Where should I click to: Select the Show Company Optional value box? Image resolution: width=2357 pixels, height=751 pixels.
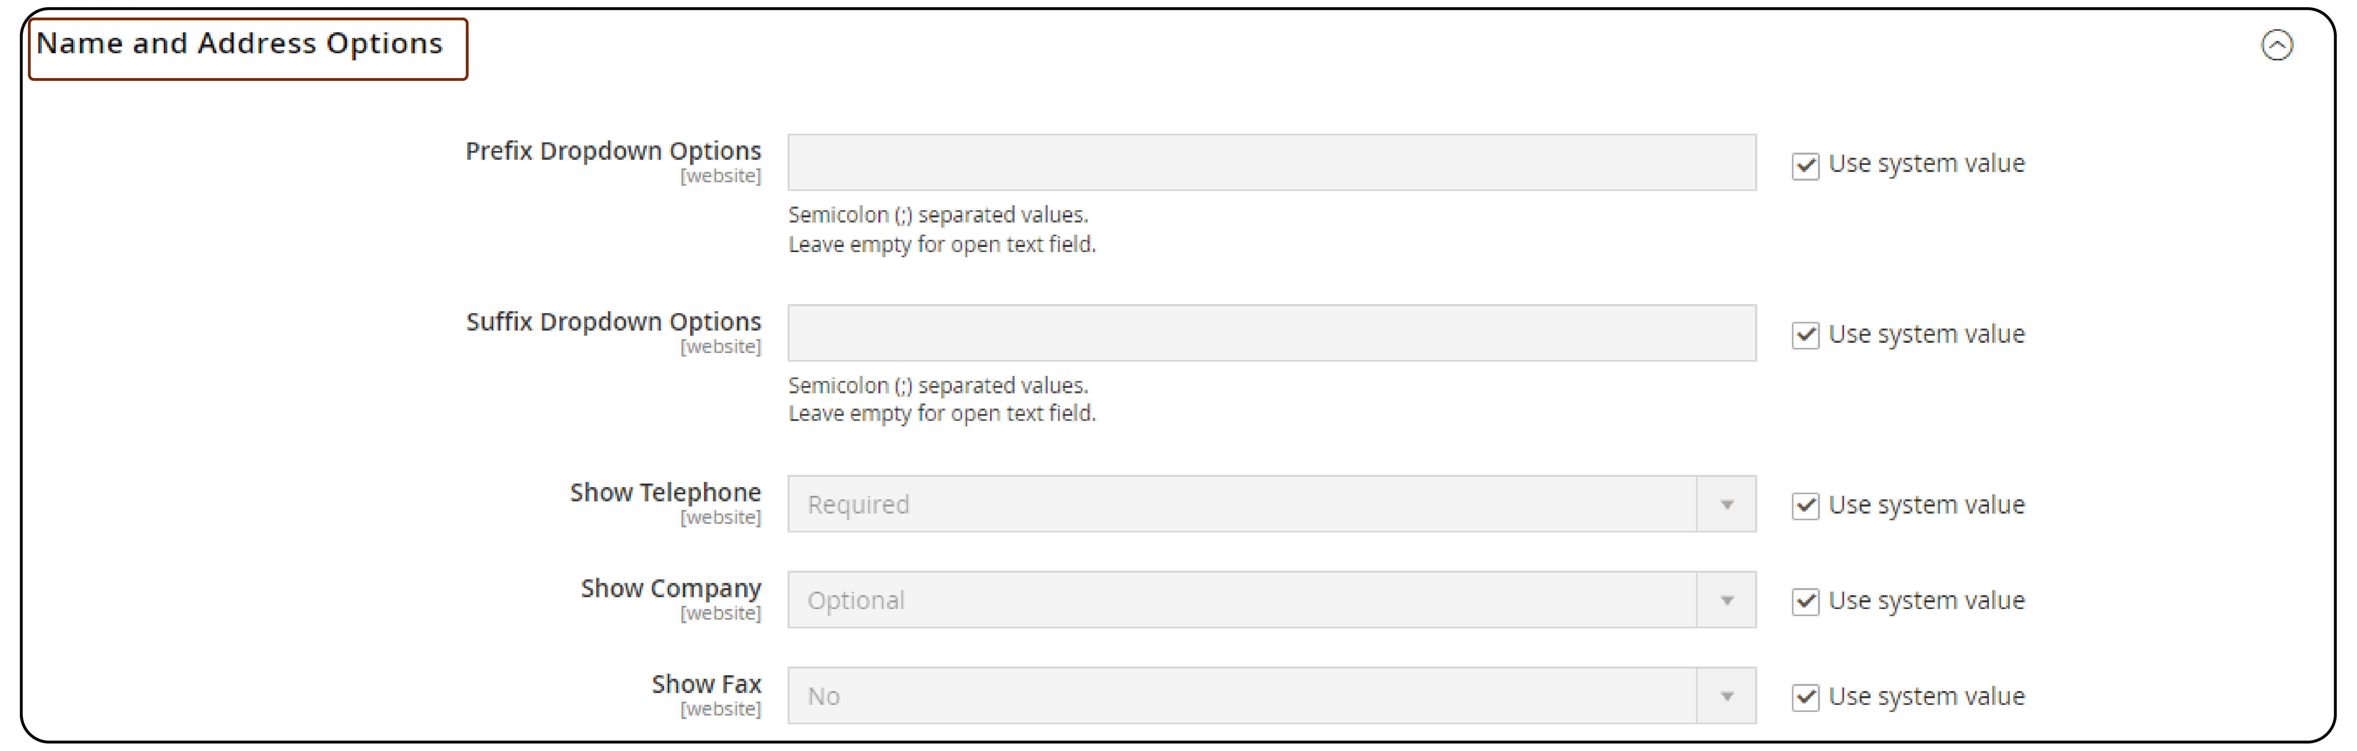1235,599
